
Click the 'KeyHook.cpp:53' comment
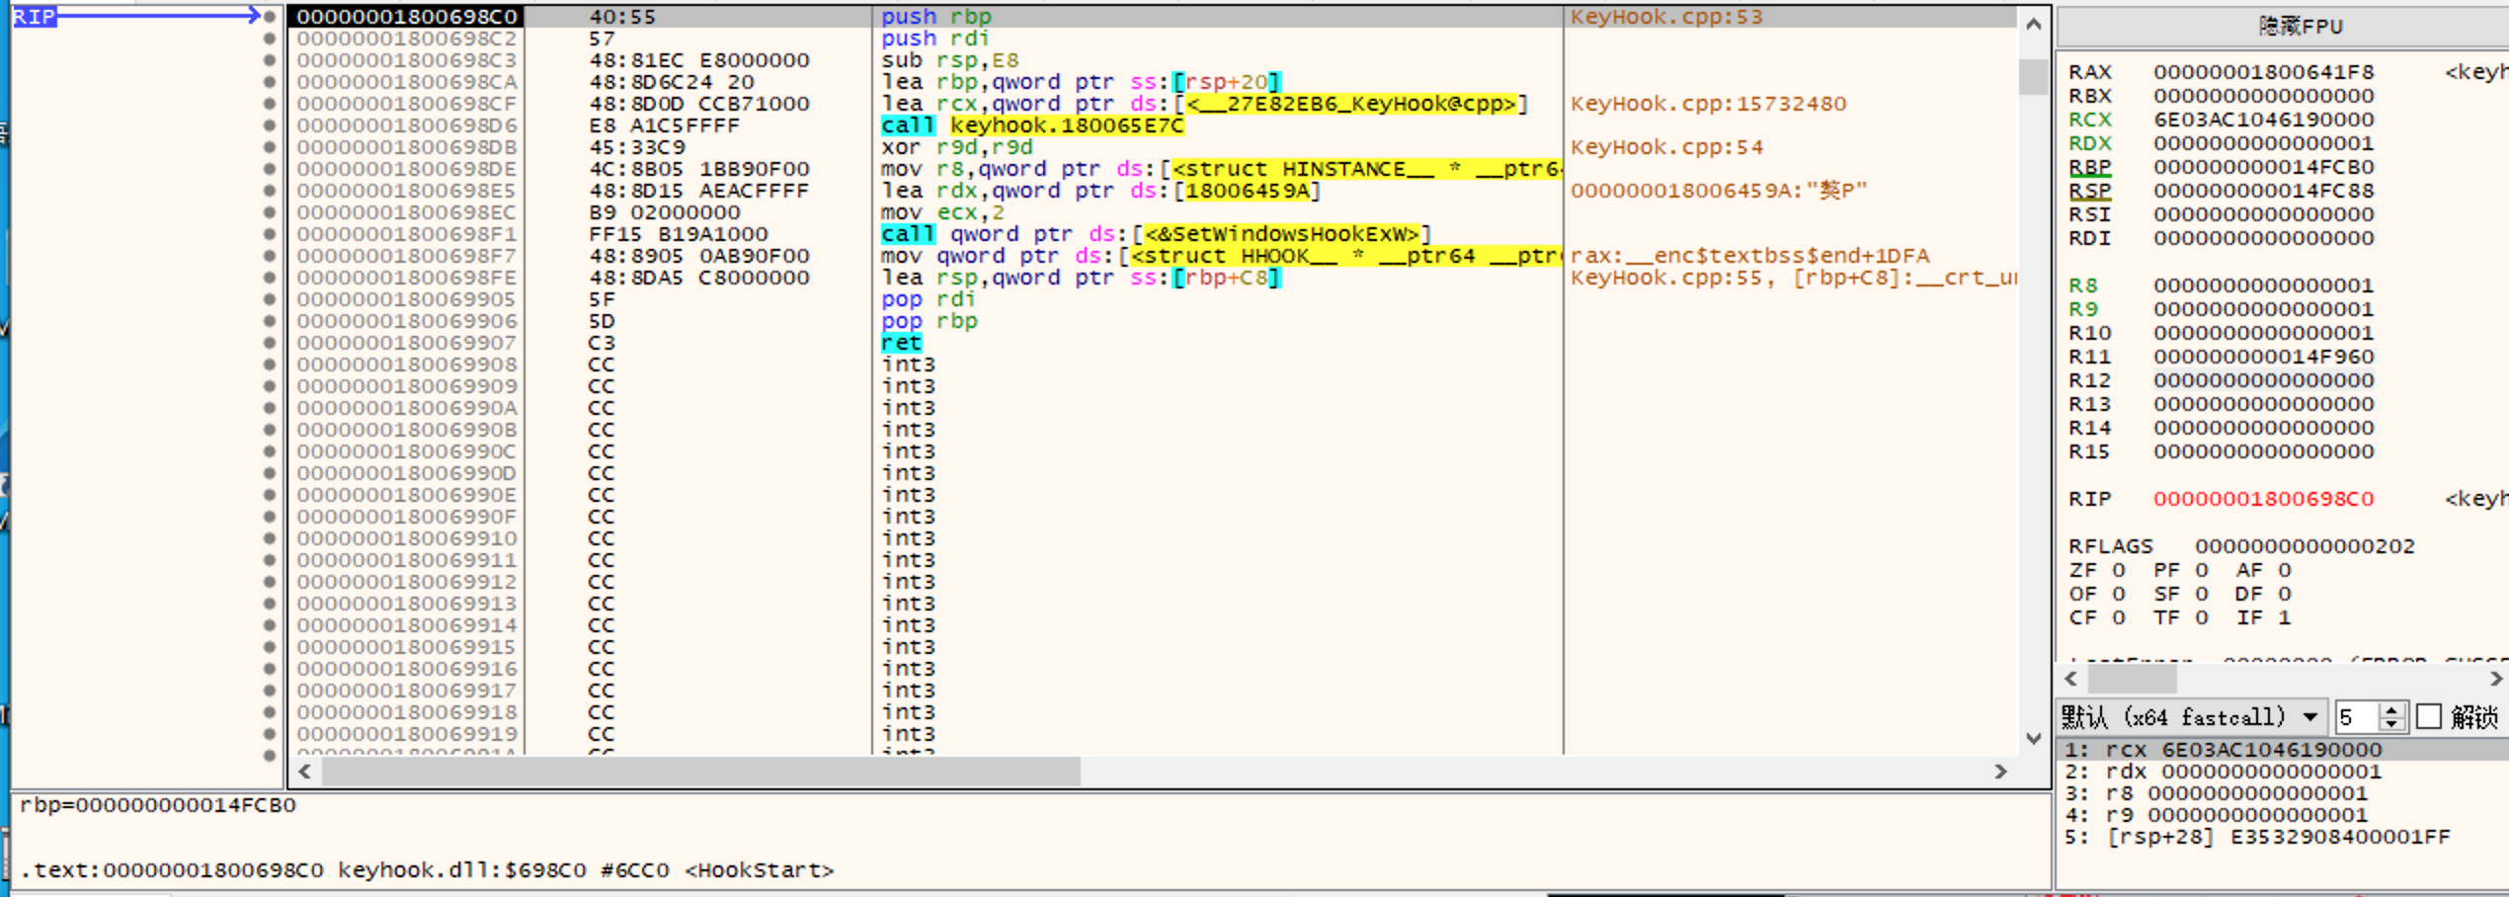coord(1665,17)
